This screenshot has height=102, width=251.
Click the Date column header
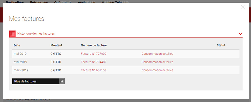[x=17, y=45]
